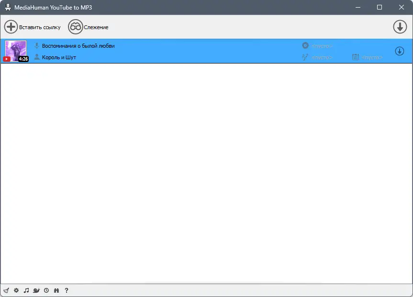Click the artist icon next to Король и Шут
413x297 pixels.
click(36, 57)
